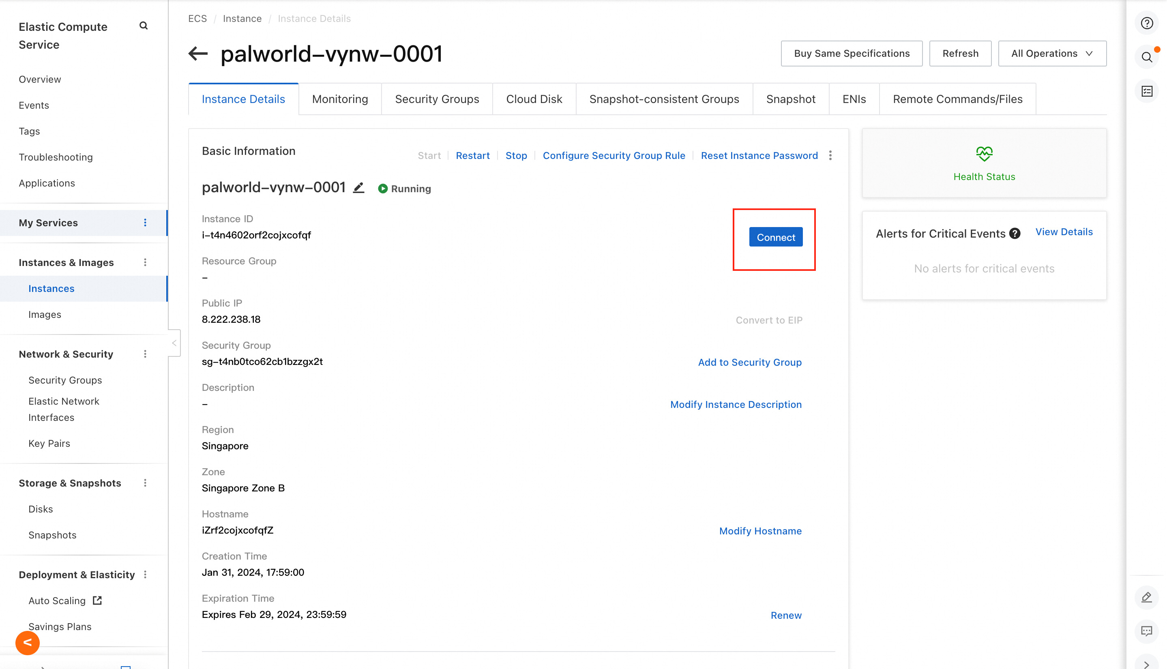The height and width of the screenshot is (669, 1167).
Task: Click the pencil edit icon beside instance name
Action: click(x=358, y=187)
